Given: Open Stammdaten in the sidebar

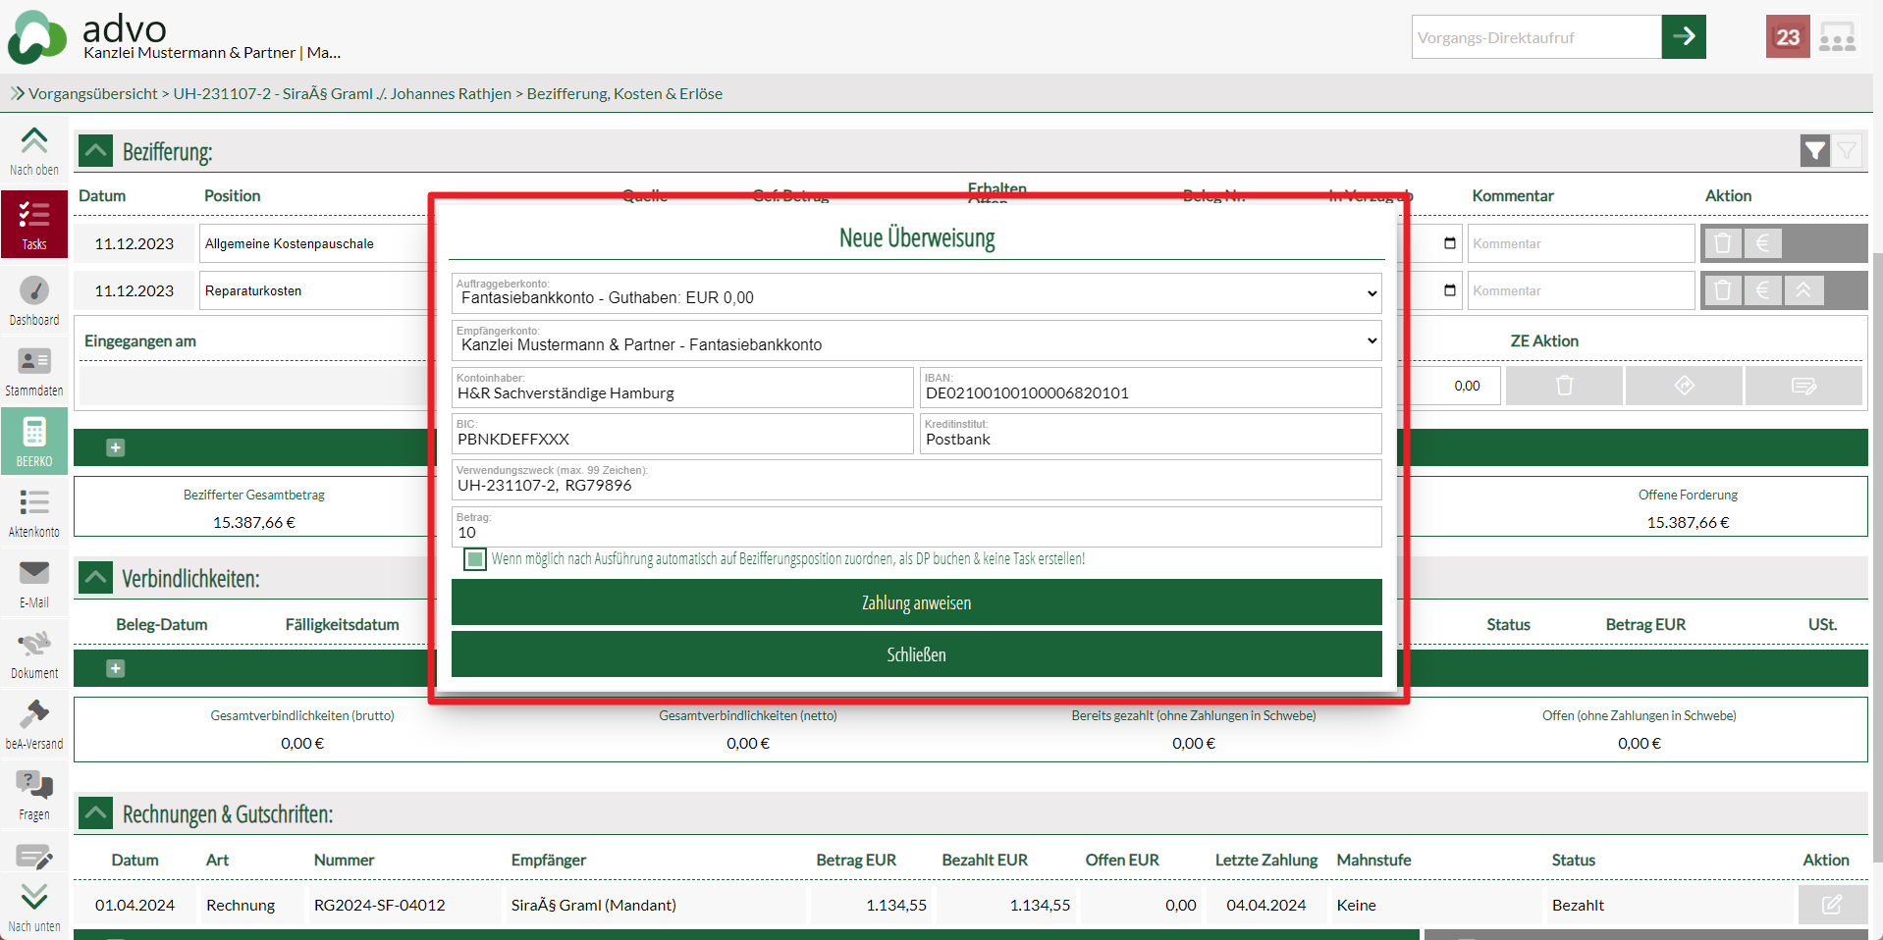Looking at the screenshot, I should point(34,371).
